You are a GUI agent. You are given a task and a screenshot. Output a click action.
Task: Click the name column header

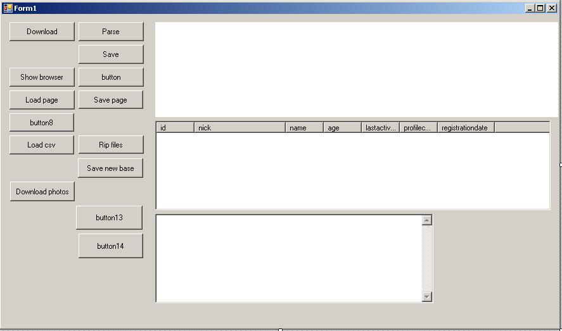pyautogui.click(x=305, y=128)
